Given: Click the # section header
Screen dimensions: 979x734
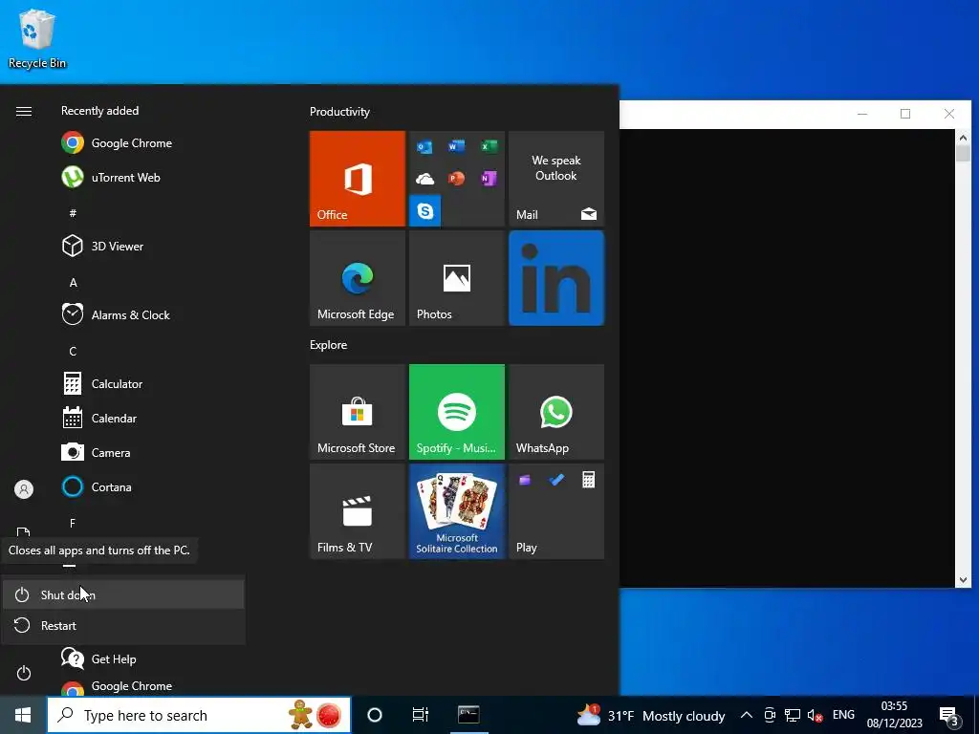Looking at the screenshot, I should tap(73, 213).
